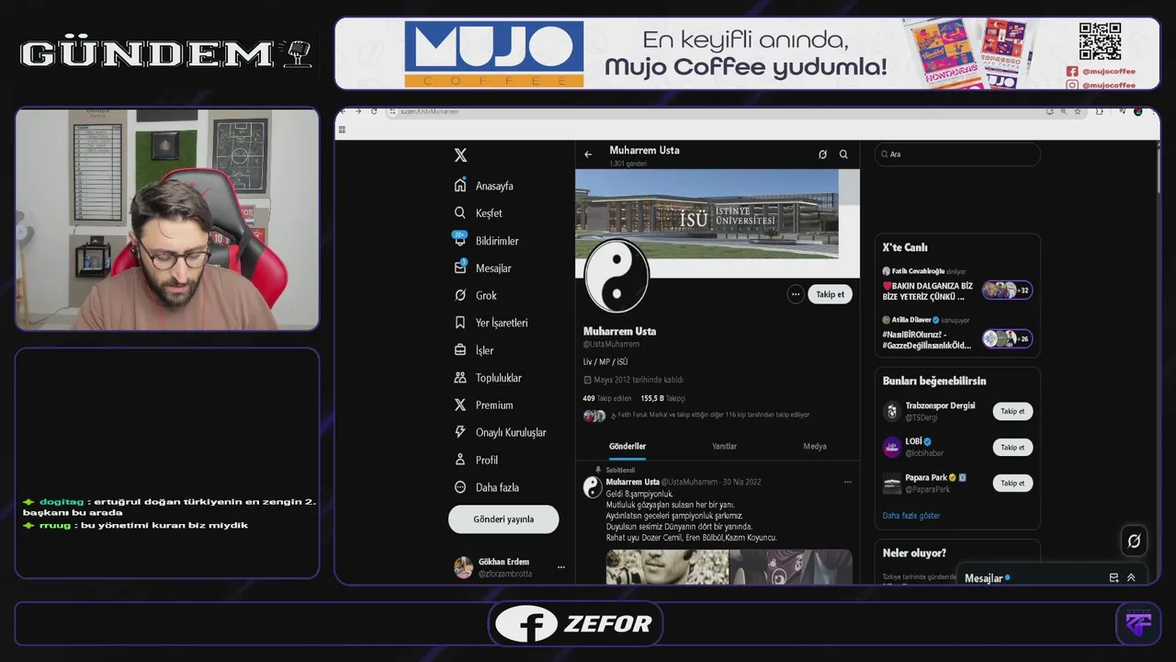Open Fatih Cevahiroğlu live space

tap(928, 285)
